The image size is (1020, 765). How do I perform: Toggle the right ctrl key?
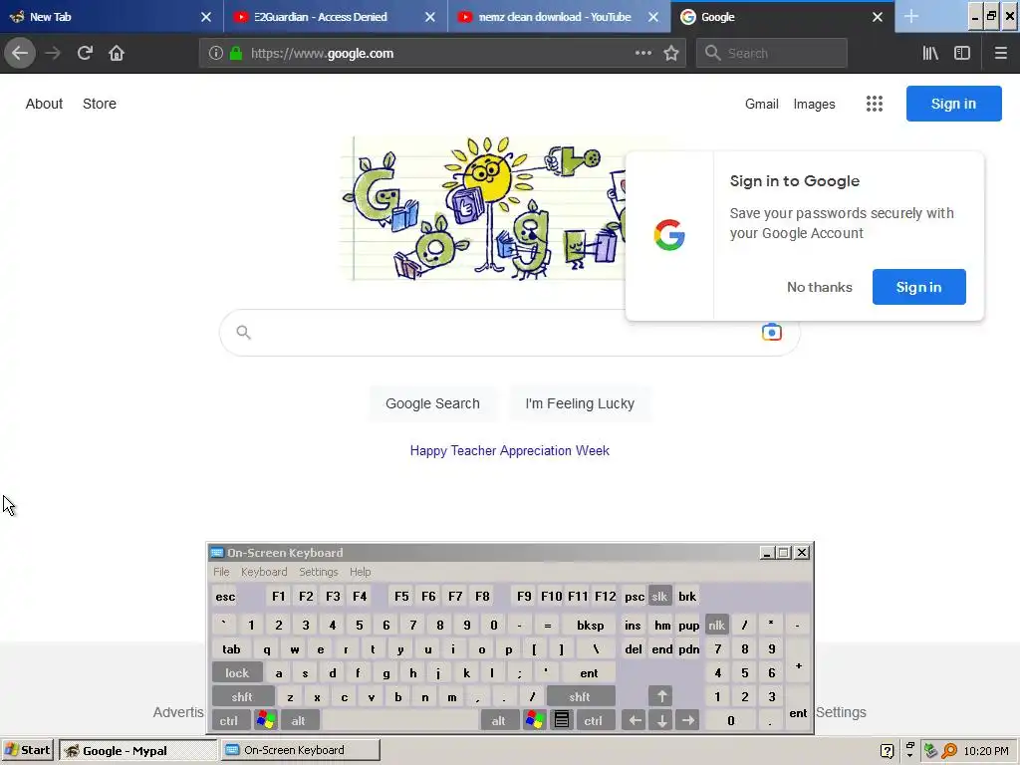(x=594, y=720)
